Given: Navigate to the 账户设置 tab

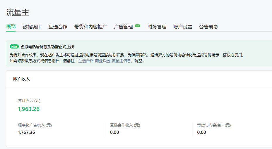Looking at the screenshot, I should pyautogui.click(x=183, y=27).
